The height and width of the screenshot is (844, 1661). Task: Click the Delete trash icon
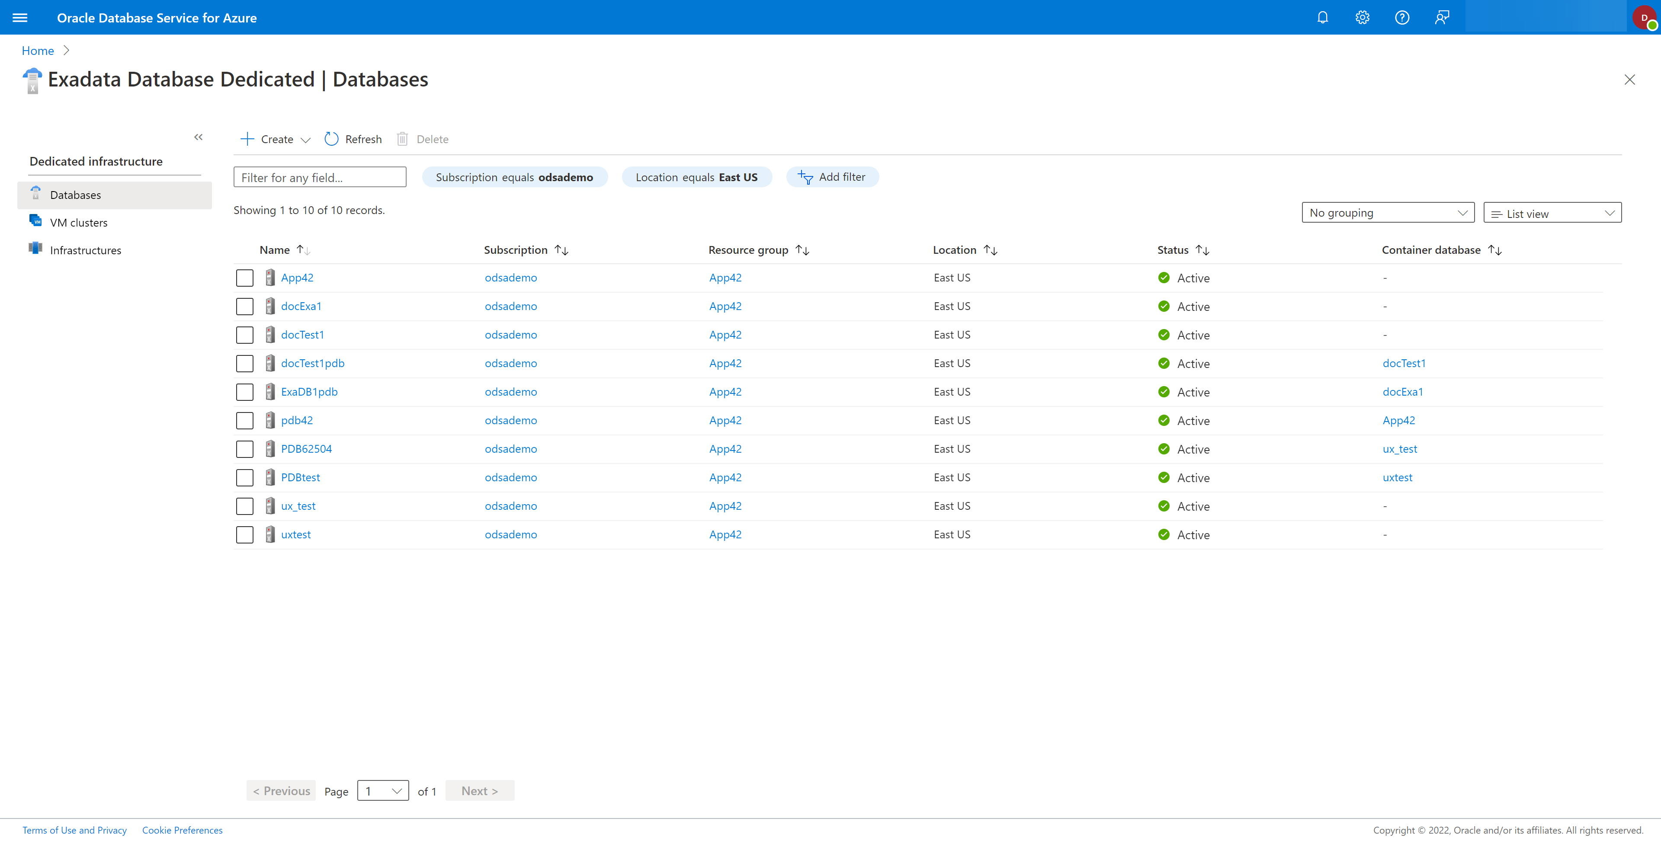pyautogui.click(x=402, y=139)
